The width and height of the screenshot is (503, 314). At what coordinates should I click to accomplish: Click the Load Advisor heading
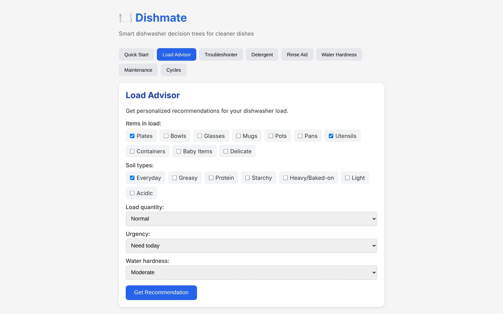(153, 95)
